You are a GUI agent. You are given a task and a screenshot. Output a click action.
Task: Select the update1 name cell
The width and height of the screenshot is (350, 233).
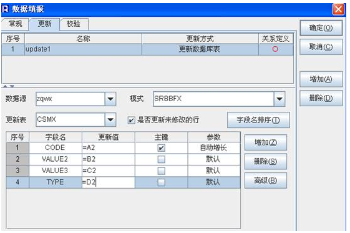coord(83,49)
